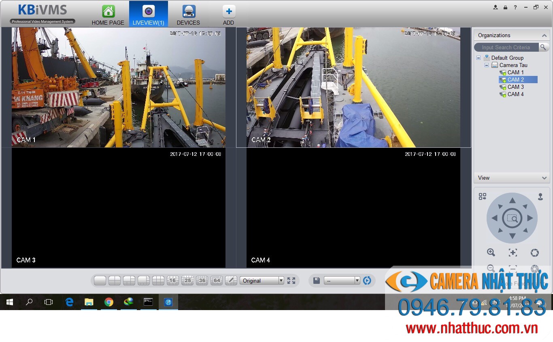Viewport: 553px width, 342px height.
Task: Select the black CAM 3 video pane
Action: coord(119,208)
